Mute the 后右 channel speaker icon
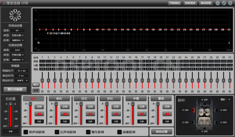235x137 pixels. click(x=116, y=114)
